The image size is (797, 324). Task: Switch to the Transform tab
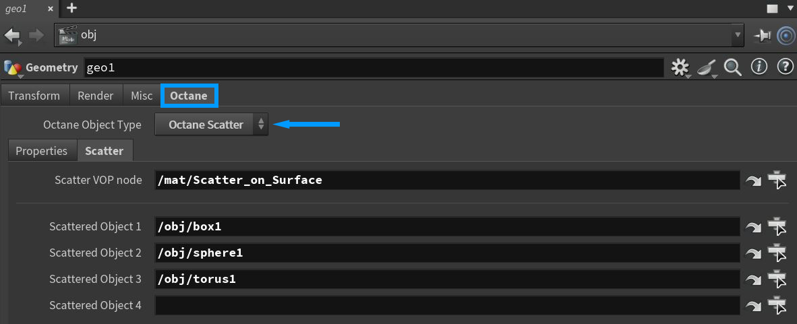pos(34,96)
